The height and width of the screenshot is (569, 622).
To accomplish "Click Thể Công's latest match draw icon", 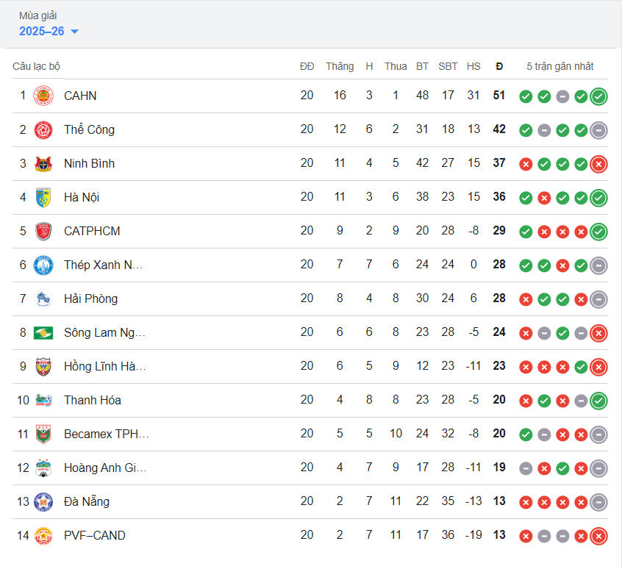I will 598,130.
